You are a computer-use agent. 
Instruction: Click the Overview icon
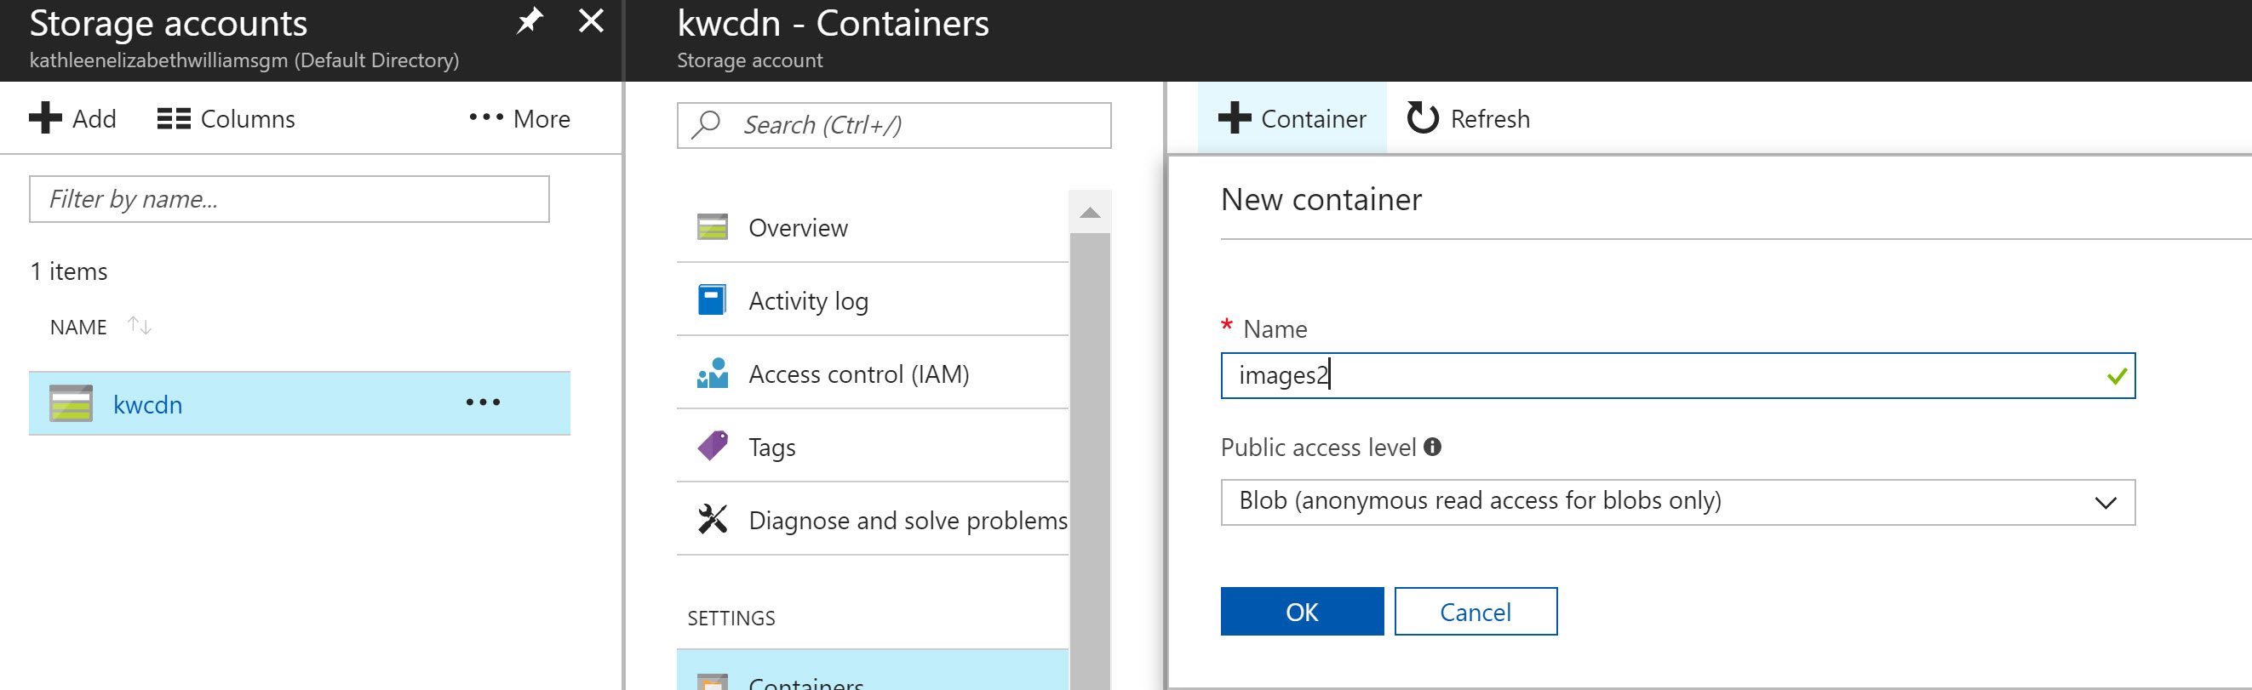[713, 227]
